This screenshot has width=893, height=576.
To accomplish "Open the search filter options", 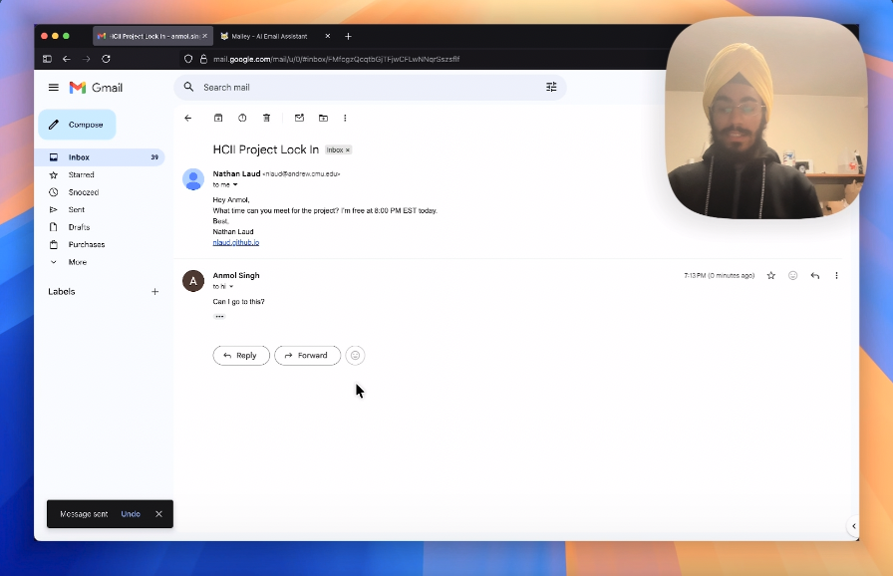I will [551, 88].
